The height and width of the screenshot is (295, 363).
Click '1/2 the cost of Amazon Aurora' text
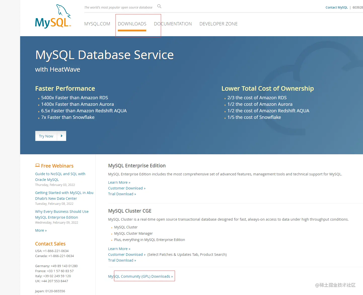coord(260,104)
